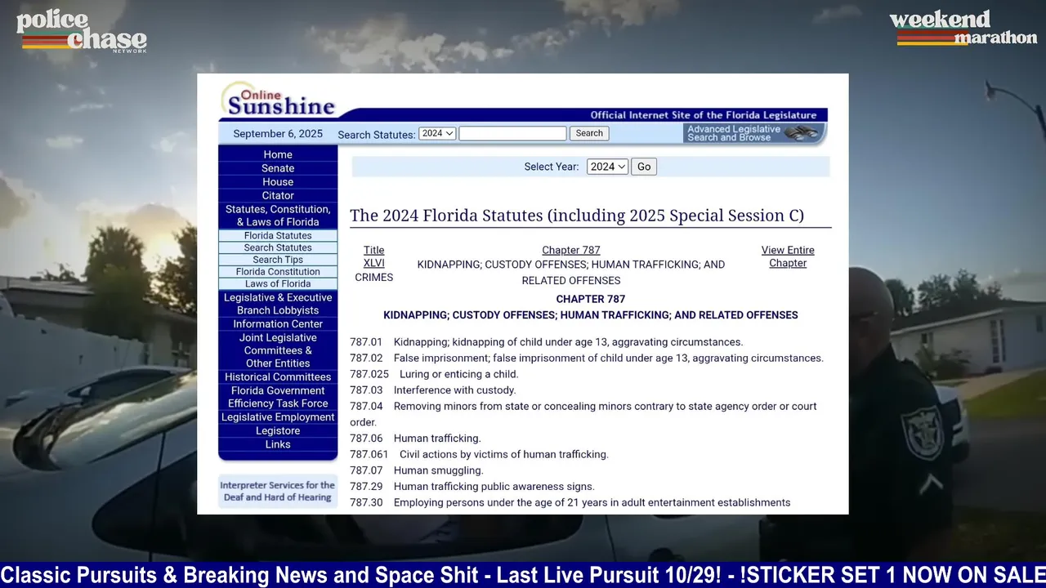The height and width of the screenshot is (588, 1046).
Task: Click the Go button
Action: click(644, 167)
